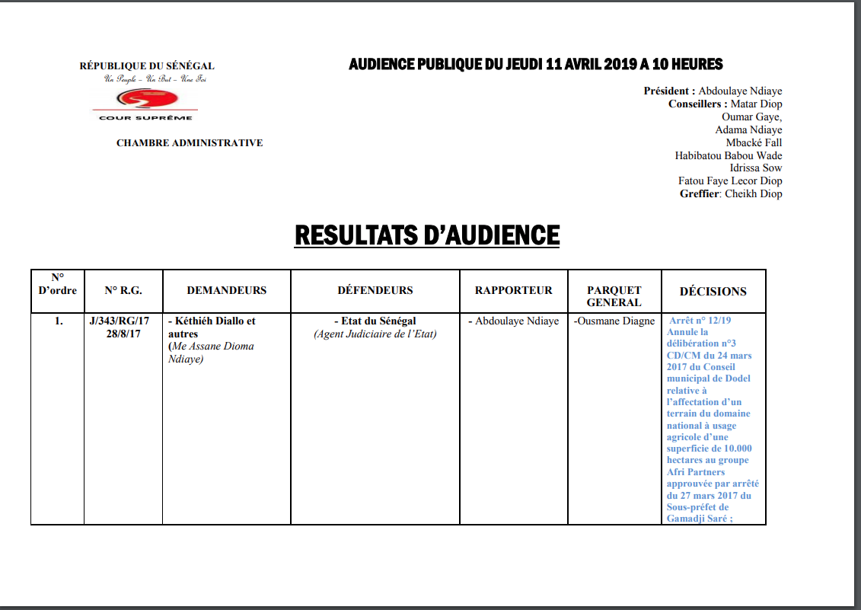This screenshot has height=610, width=861.
Task: Click the DÉCISIONS column header
Action: coord(713,289)
